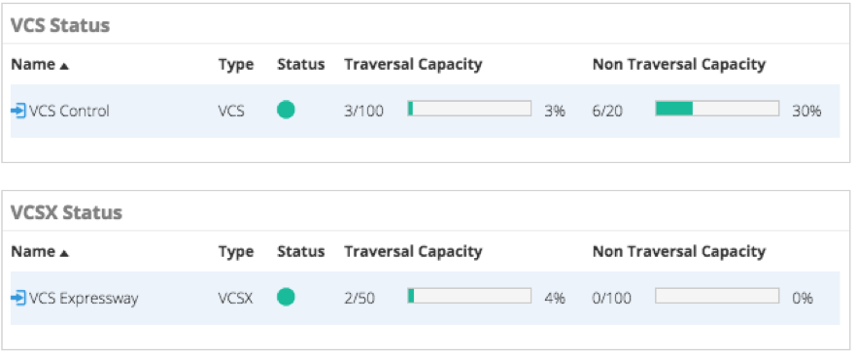Click VCS Expressway traversal capacity 4% bar
856x353 pixels.
pyautogui.click(x=469, y=296)
